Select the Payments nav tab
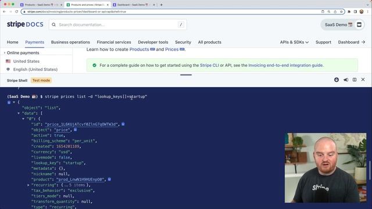 pos(35,42)
